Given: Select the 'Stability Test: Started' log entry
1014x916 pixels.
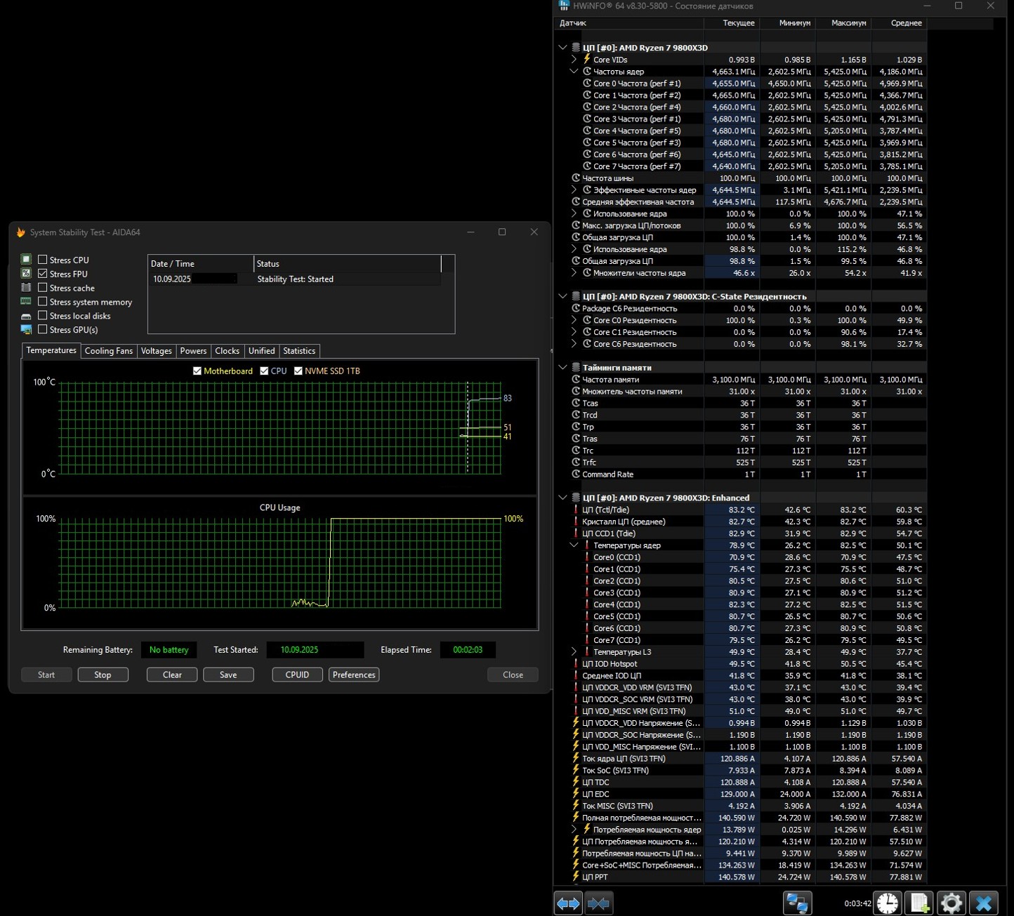Looking at the screenshot, I should 295,279.
